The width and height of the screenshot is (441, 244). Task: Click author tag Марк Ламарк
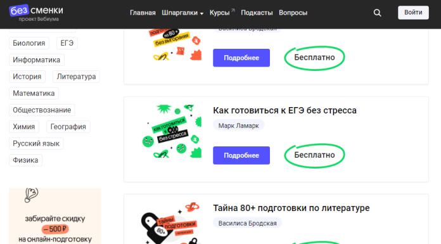238,125
